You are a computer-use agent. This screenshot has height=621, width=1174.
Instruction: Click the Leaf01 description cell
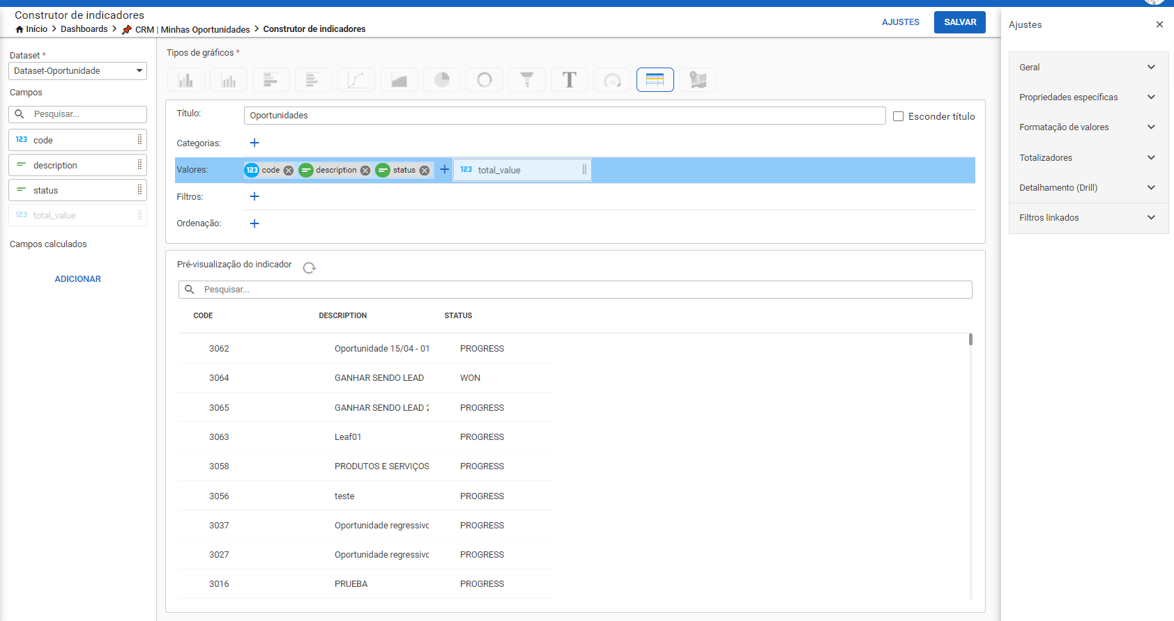(348, 437)
